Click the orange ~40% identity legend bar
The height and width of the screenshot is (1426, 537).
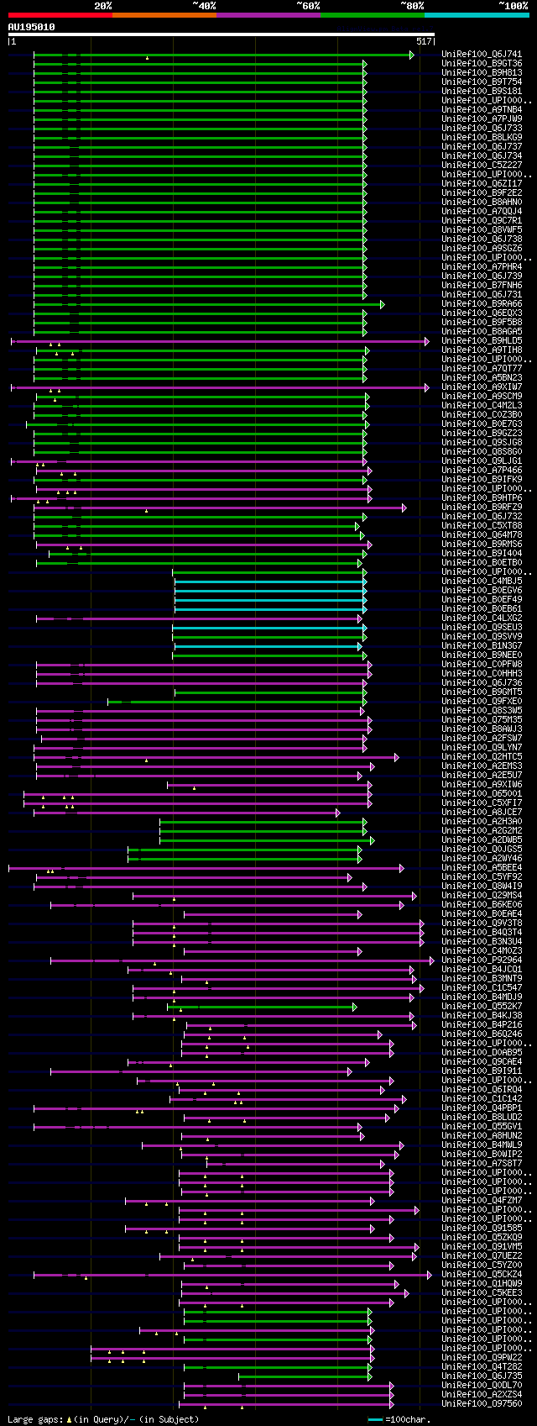(164, 15)
